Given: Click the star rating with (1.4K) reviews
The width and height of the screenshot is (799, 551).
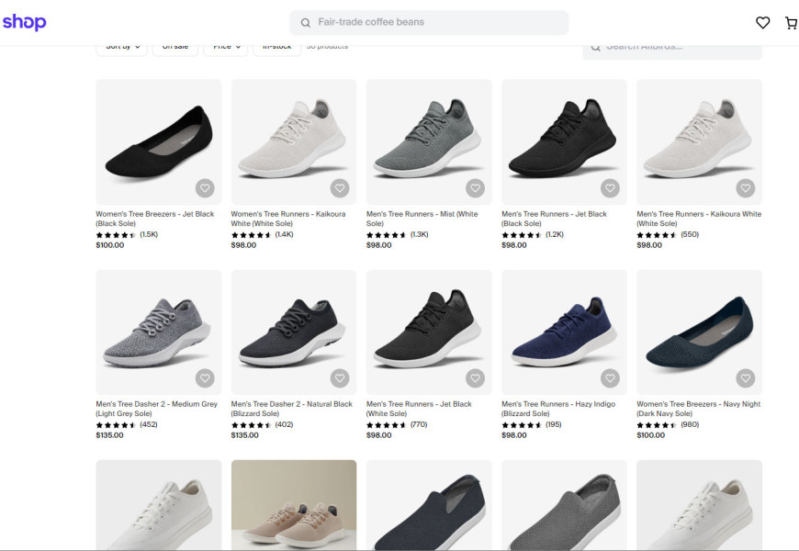Looking at the screenshot, I should click(262, 235).
